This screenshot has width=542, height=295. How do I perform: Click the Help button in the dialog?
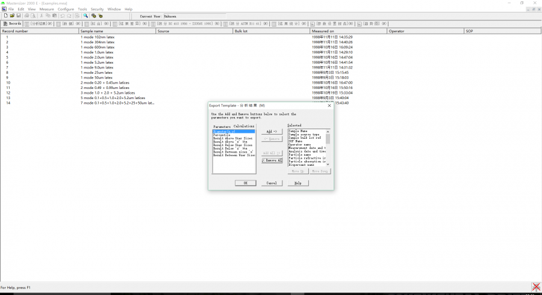[x=298, y=183]
